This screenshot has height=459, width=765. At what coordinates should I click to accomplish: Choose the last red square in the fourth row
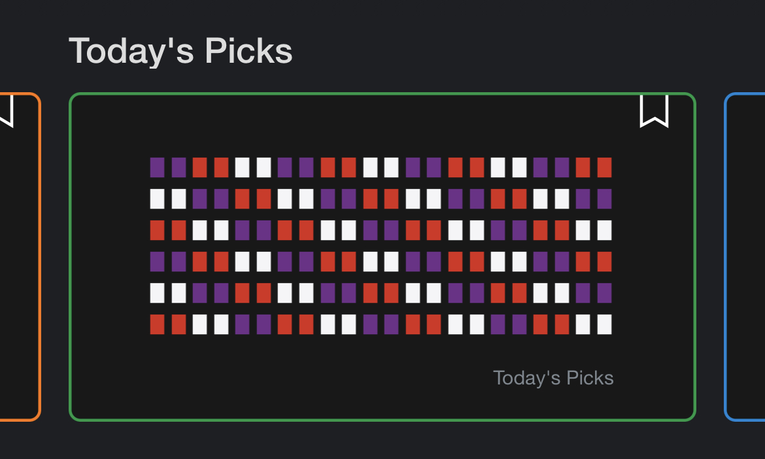[x=604, y=262]
